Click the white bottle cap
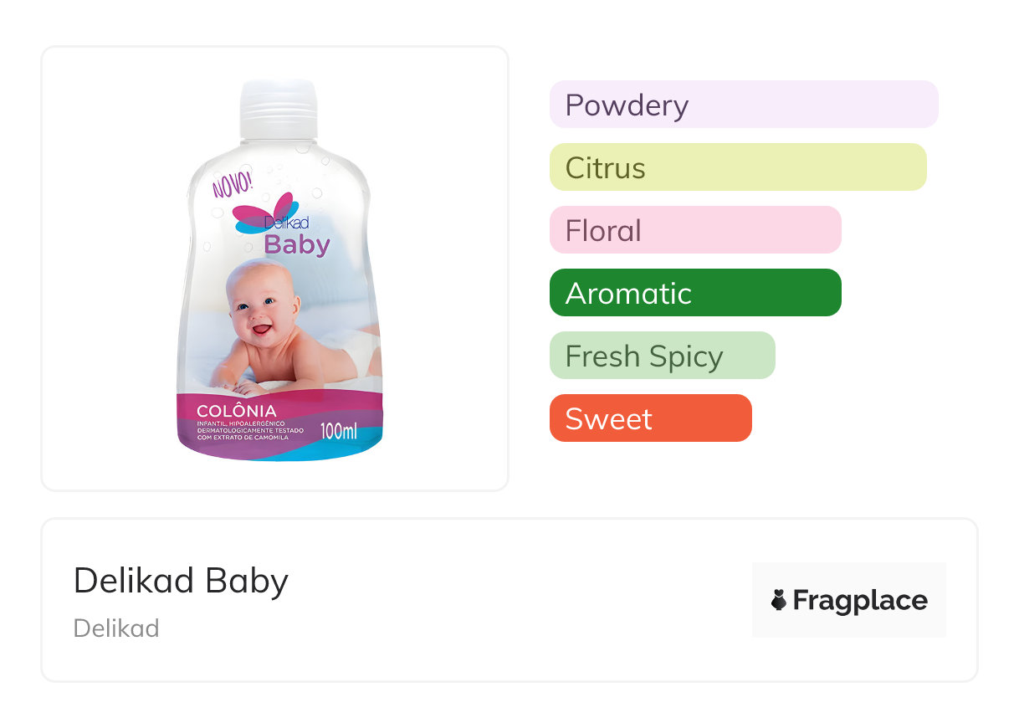This screenshot has height=723, width=1019. [279, 109]
